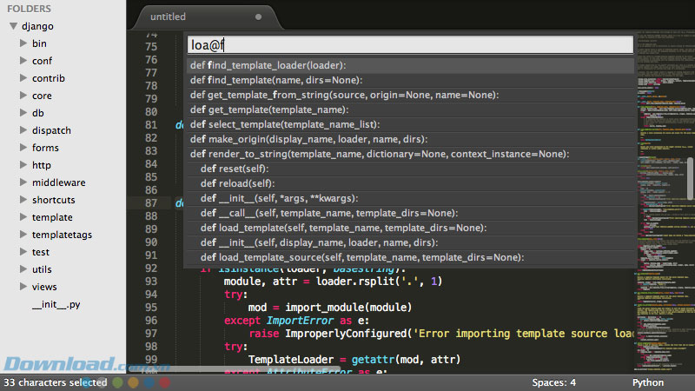695x391 pixels.
Task: Click the Goto Anything input field
Action: click(x=410, y=45)
